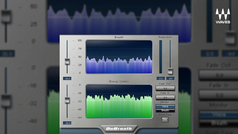Viewport: 238px width, 134px height.
Task: Click the Breath threshold slider handle
Action: coord(67,61)
